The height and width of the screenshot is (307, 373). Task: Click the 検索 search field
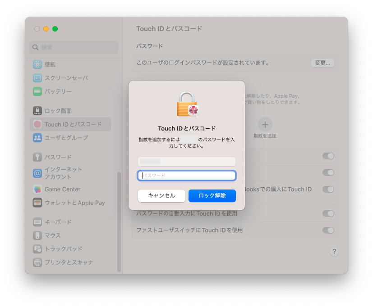pyautogui.click(x=74, y=47)
